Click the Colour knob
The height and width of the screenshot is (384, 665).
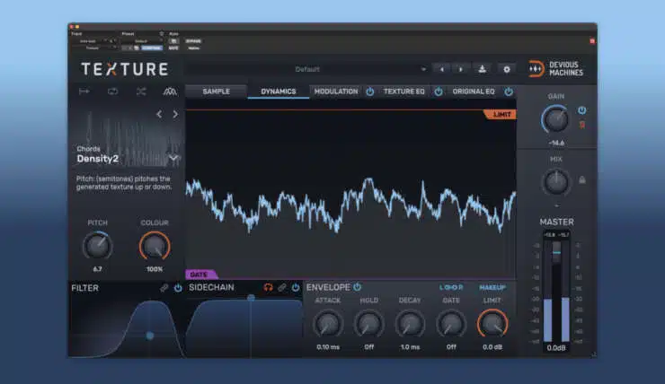[x=155, y=246]
